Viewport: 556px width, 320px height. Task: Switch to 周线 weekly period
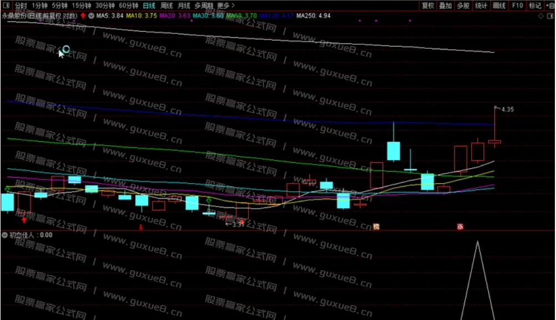[166, 6]
